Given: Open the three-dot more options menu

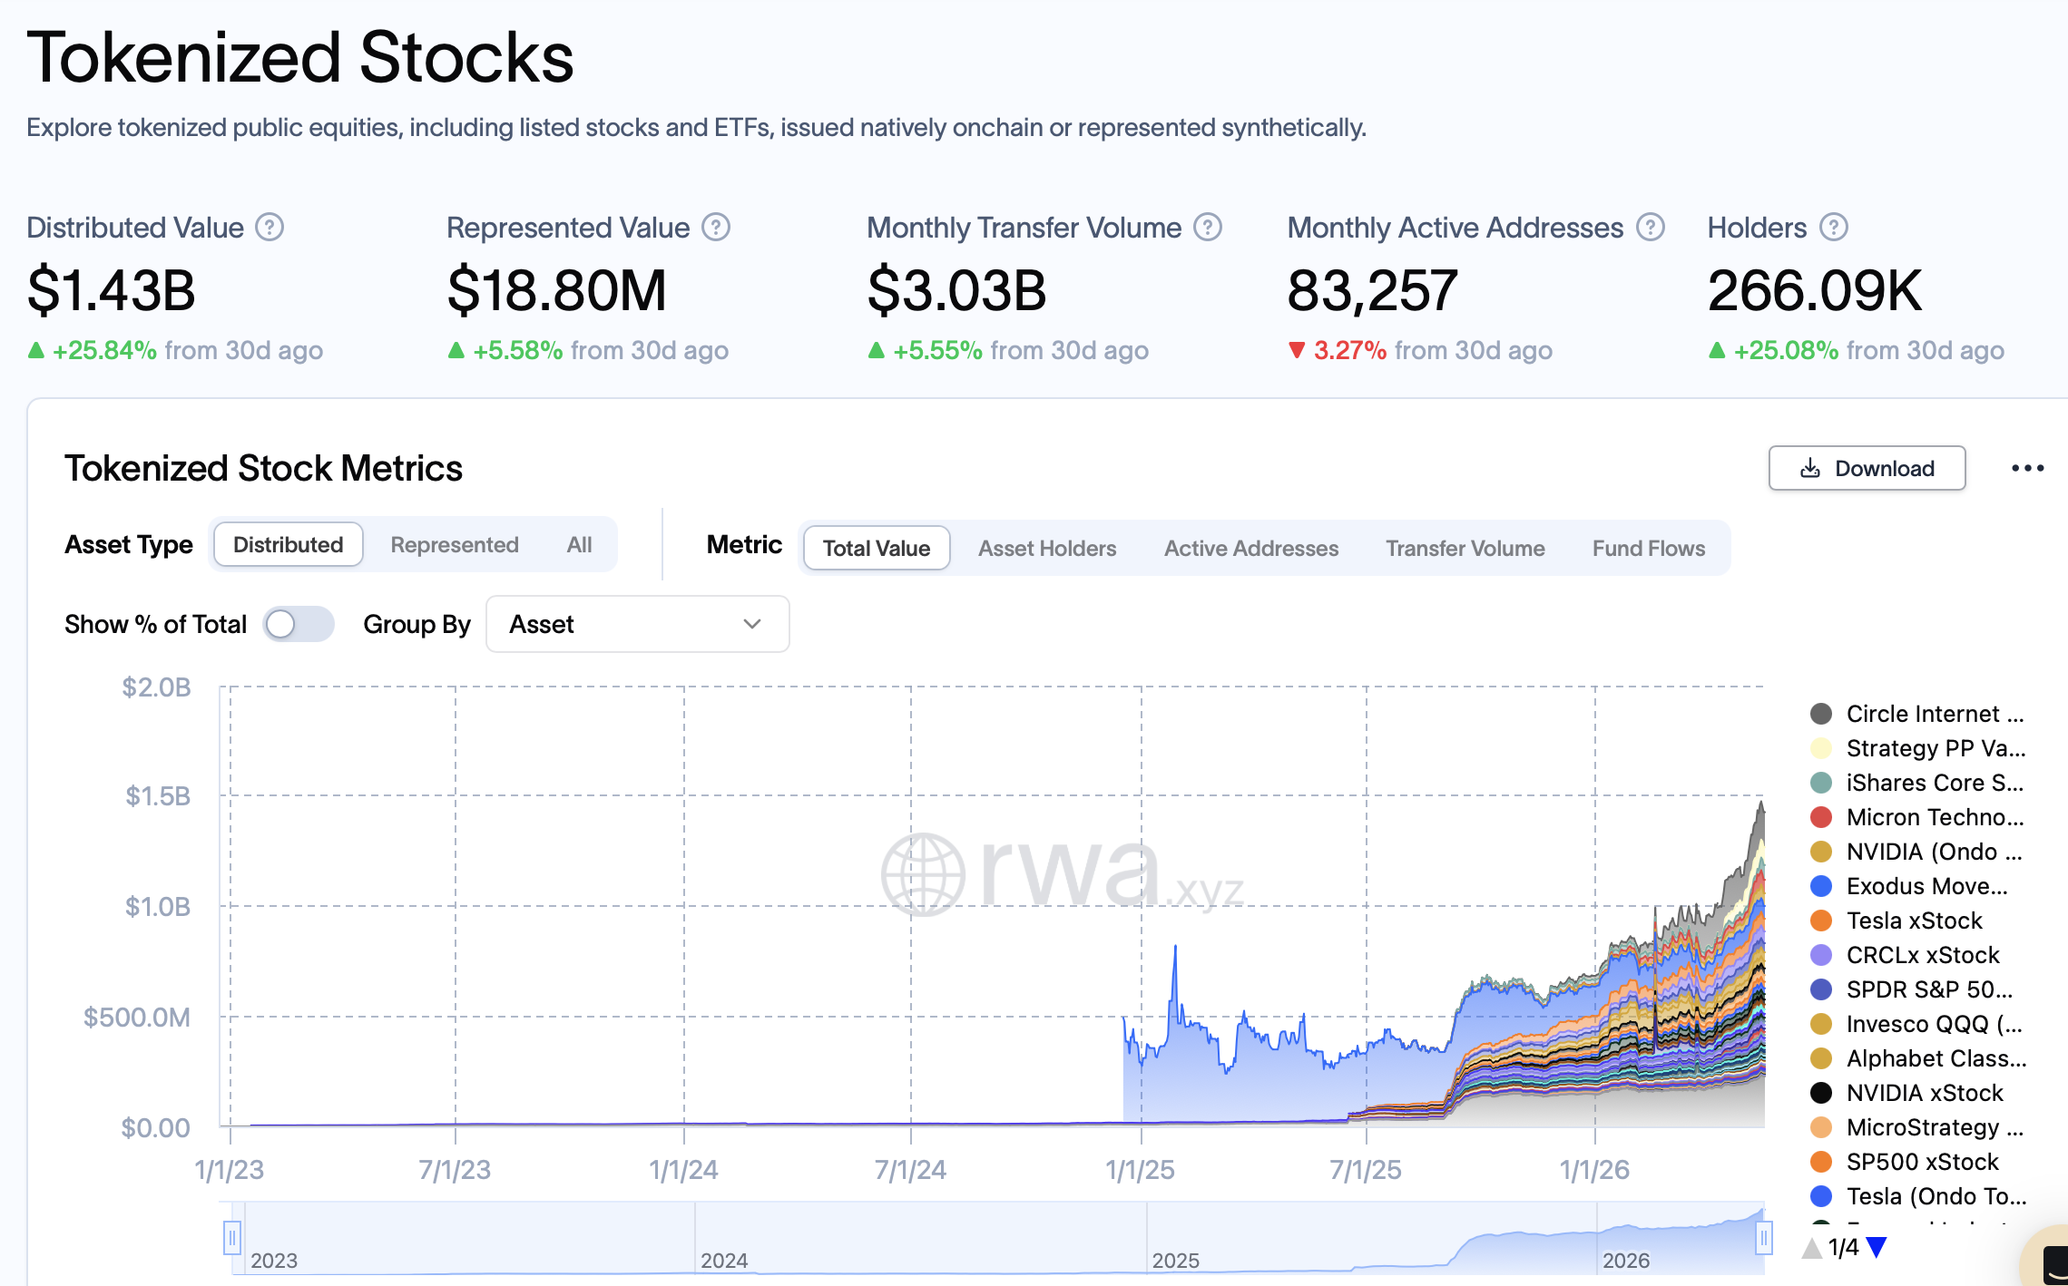Looking at the screenshot, I should (x=2027, y=468).
